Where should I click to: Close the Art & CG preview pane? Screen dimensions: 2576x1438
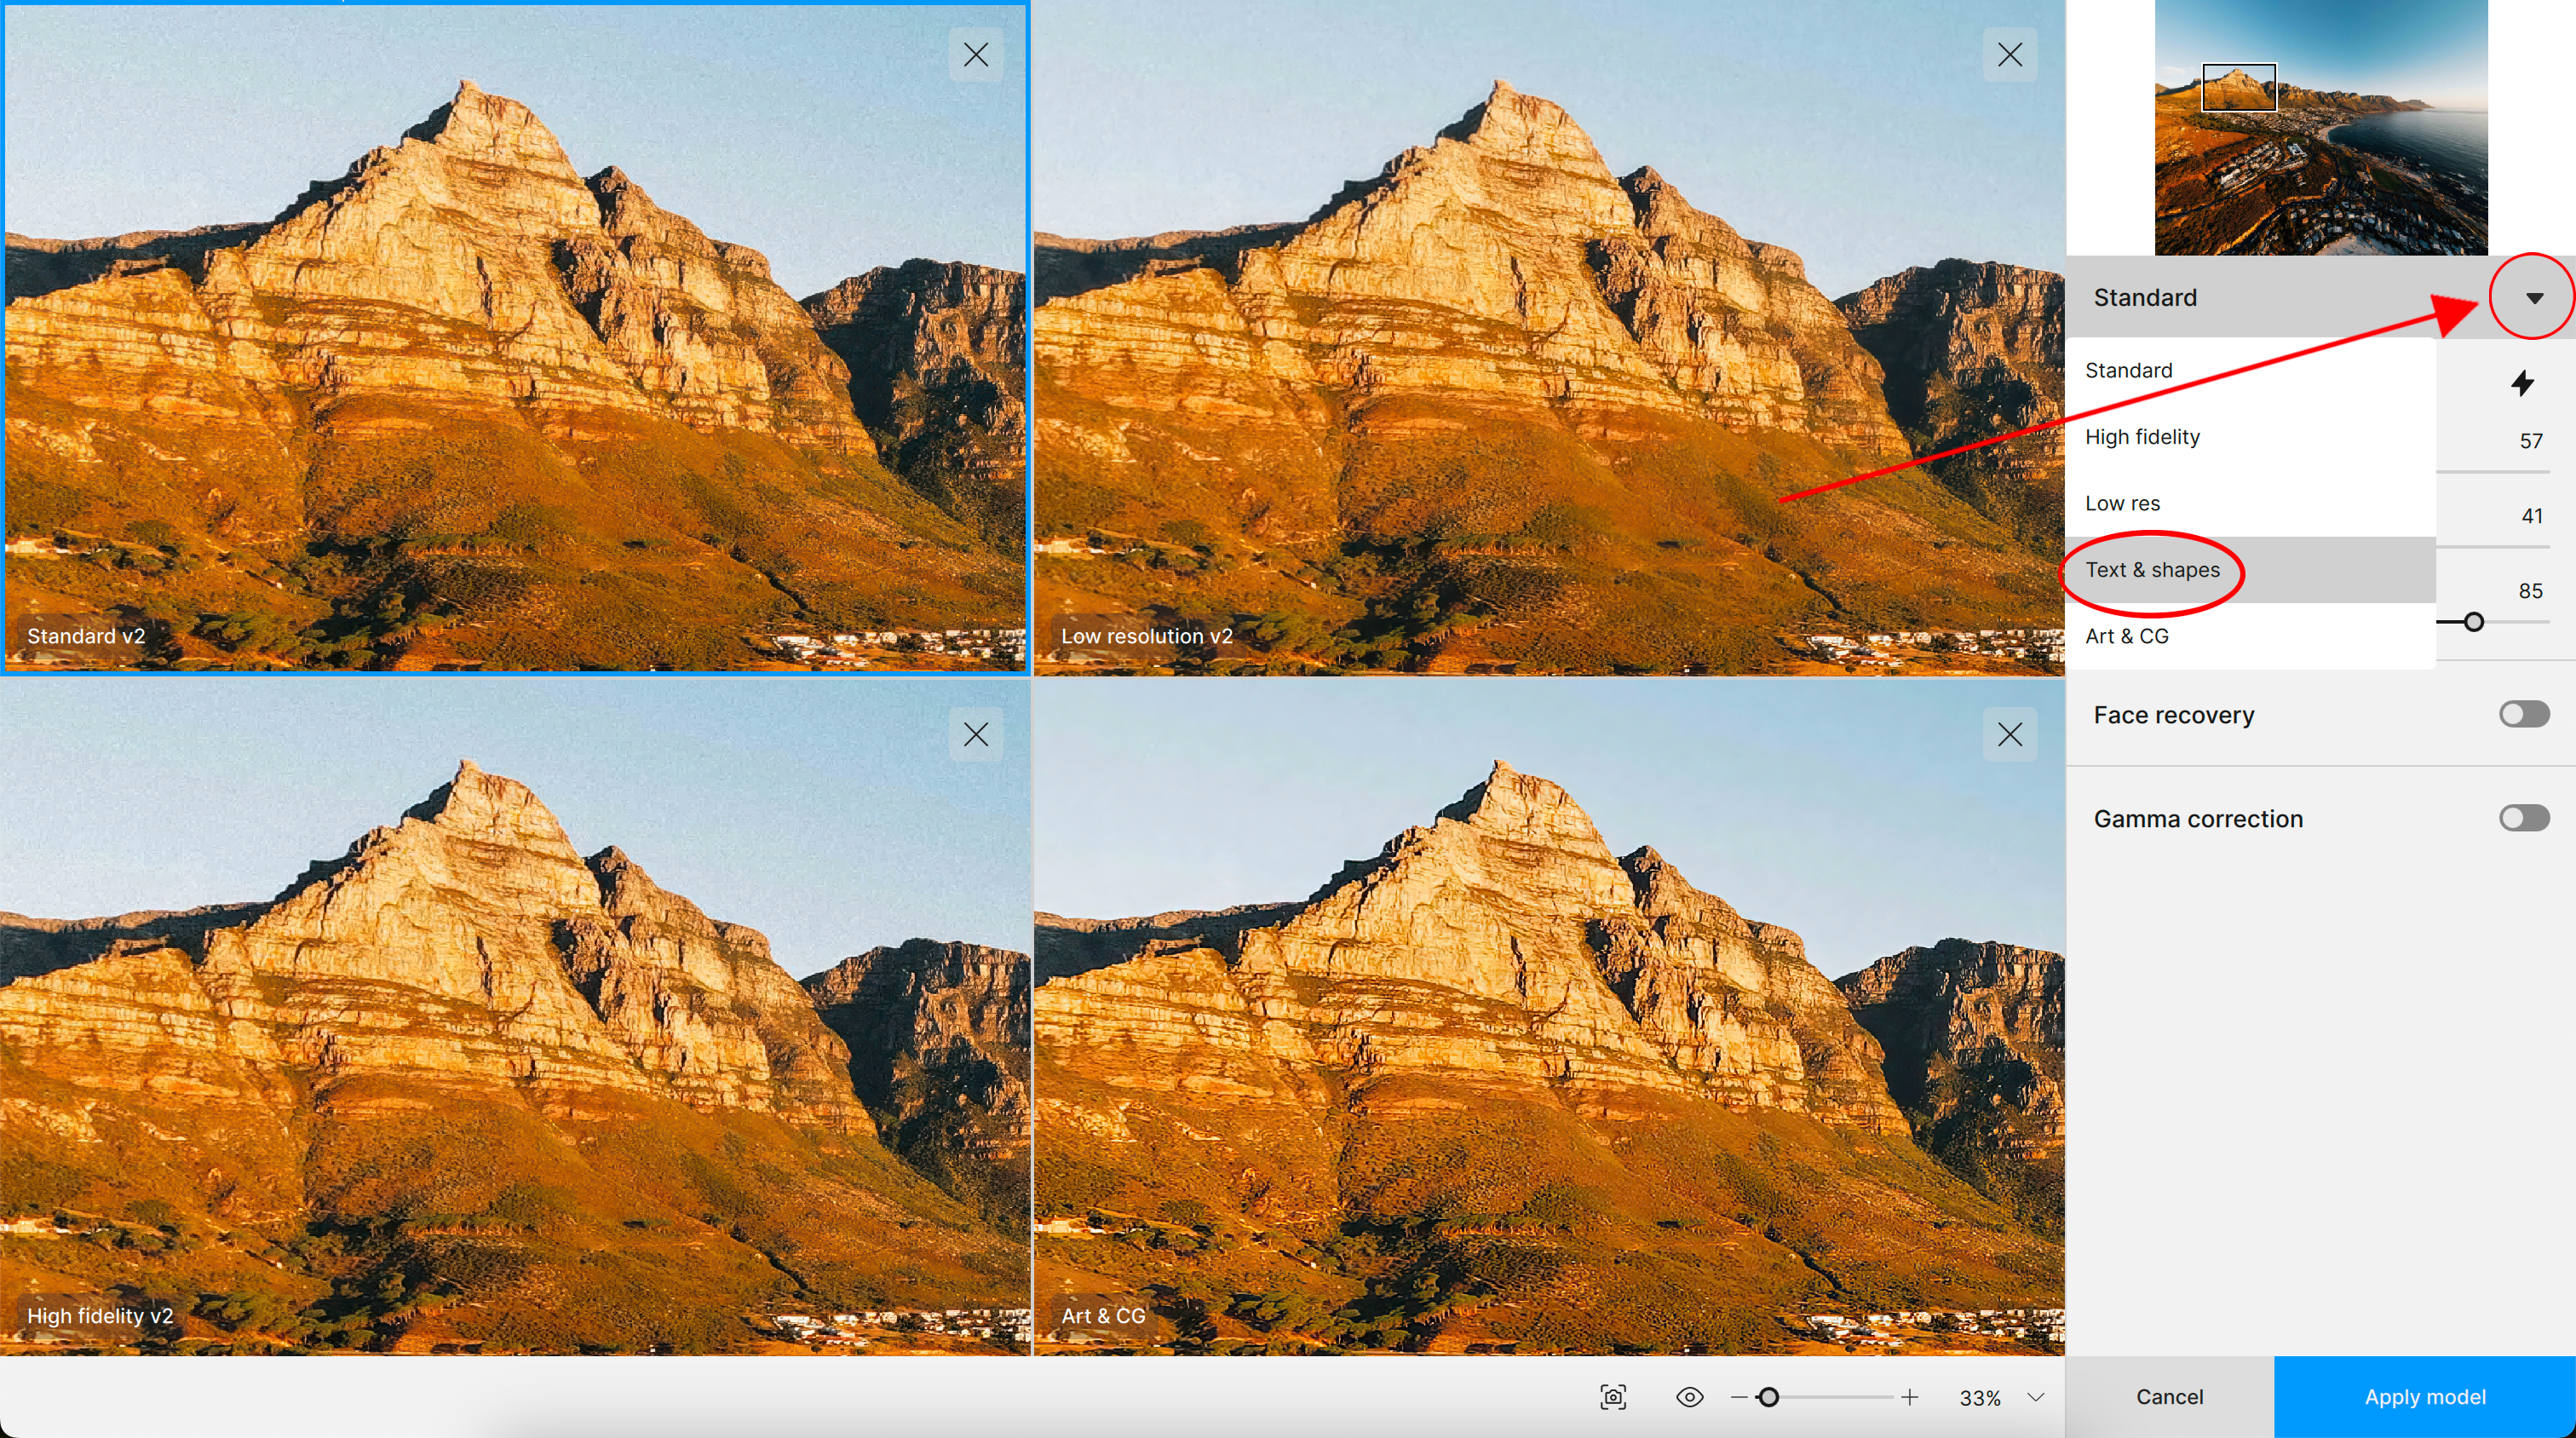(2009, 735)
